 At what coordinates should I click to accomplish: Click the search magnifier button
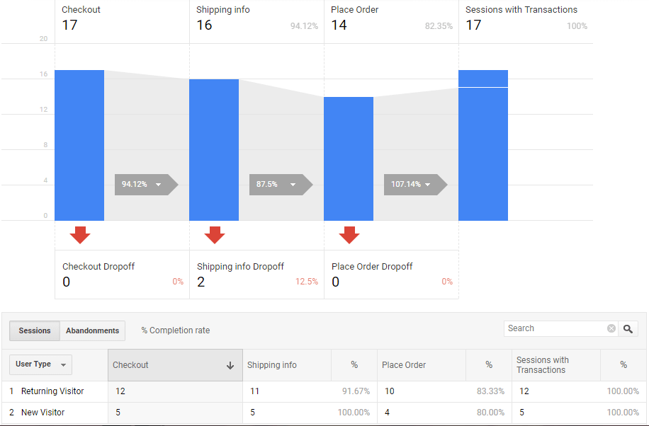(x=628, y=329)
